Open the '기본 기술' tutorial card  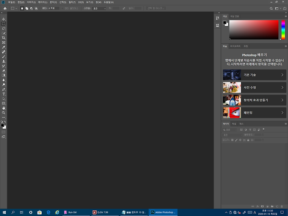coord(254,75)
